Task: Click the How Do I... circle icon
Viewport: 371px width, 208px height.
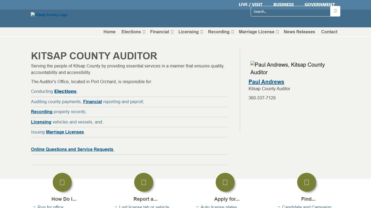Action: pyautogui.click(x=62, y=182)
